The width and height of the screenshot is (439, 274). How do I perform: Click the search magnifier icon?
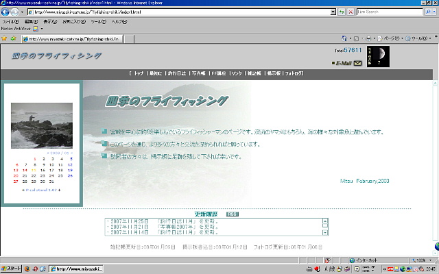(x=428, y=12)
